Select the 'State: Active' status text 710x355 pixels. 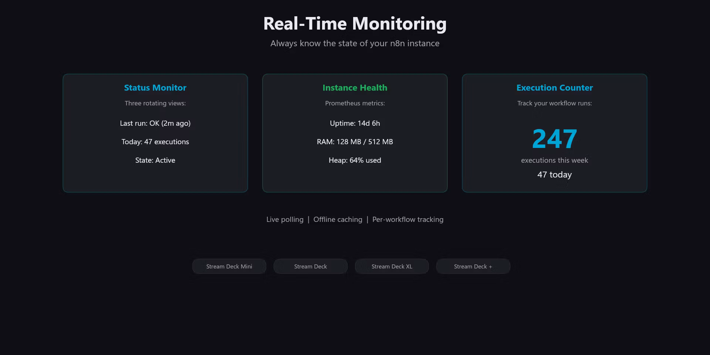(x=155, y=160)
